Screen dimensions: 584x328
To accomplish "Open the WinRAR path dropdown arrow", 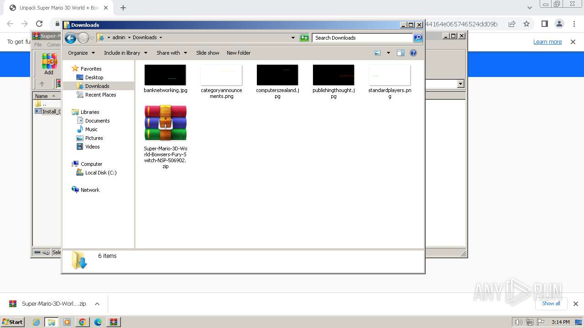I will [460, 84].
